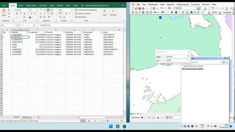Click the Percent Style icon
Image resolution: width=235 pixels, height=132 pixels.
66,14
